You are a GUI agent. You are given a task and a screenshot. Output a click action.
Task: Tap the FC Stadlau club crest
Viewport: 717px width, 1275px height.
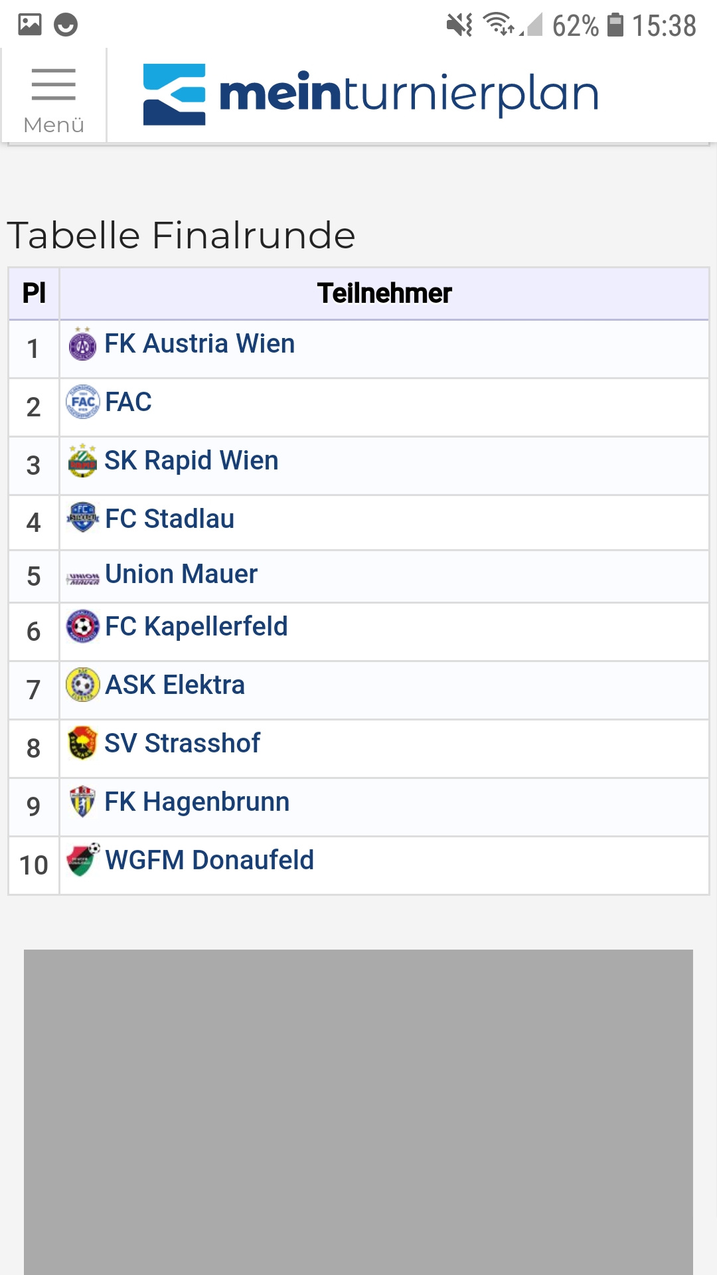82,517
